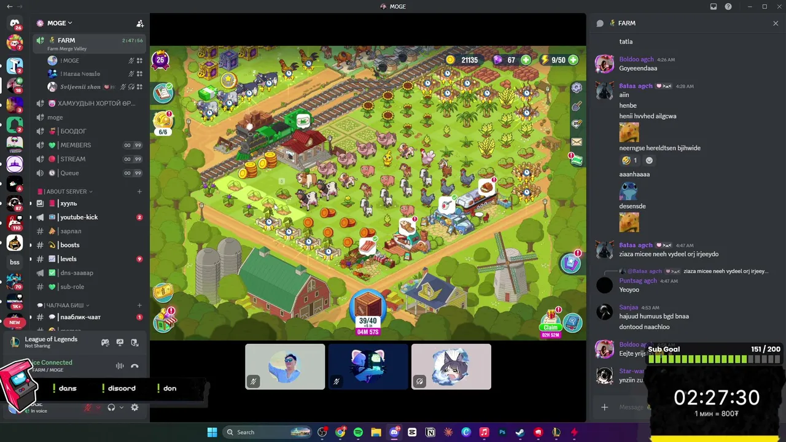The height and width of the screenshot is (442, 786).
Task: Open Discord user settings gear
Action: point(135,407)
